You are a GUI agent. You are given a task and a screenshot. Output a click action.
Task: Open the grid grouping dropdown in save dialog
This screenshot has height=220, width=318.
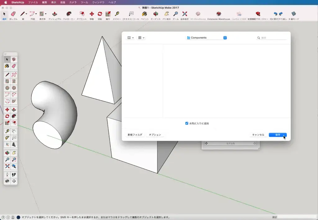(141, 38)
